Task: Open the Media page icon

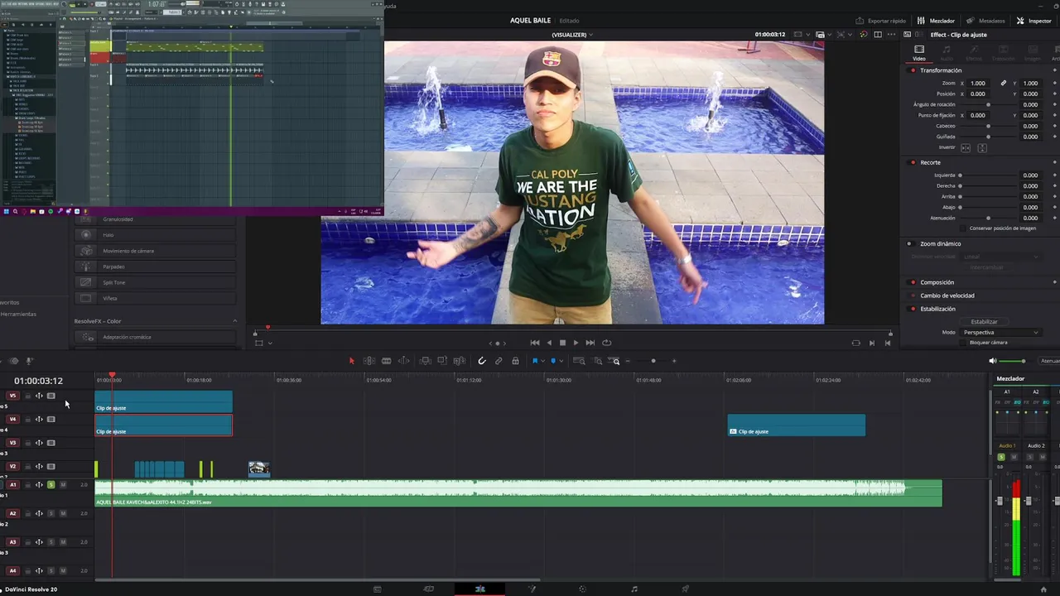Action: pyautogui.click(x=378, y=589)
